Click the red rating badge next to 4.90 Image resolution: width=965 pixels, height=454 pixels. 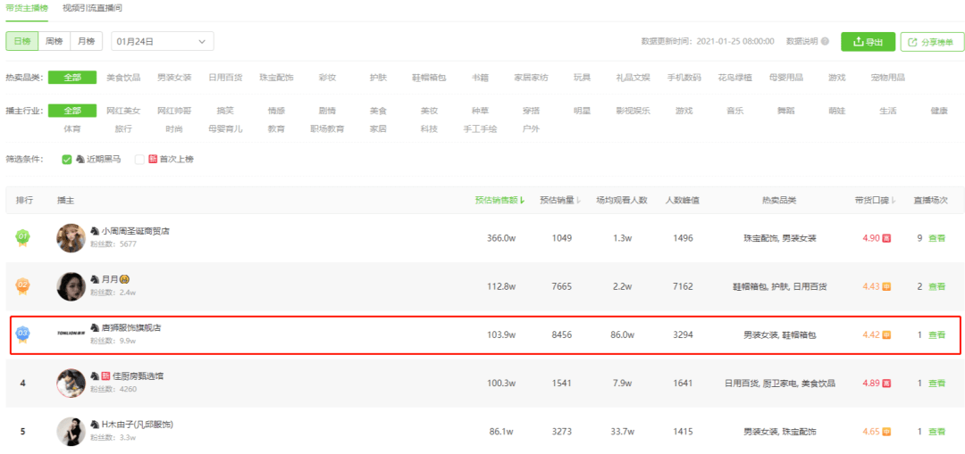(x=886, y=238)
